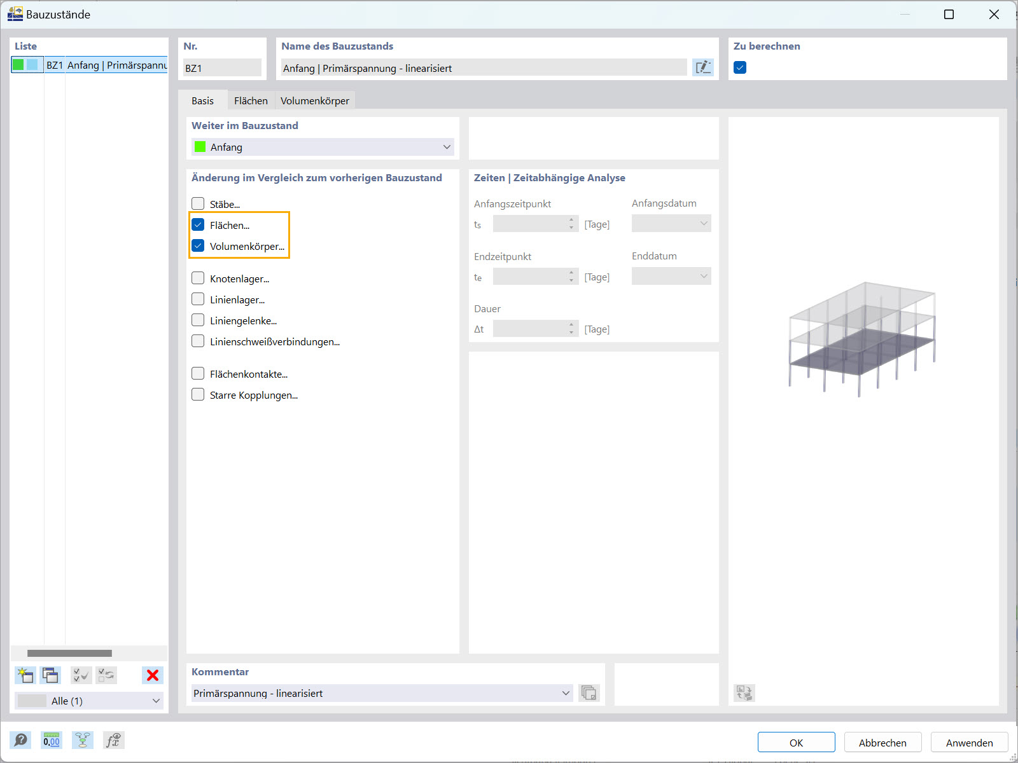Switch to the Volumenkörper tab
The width and height of the screenshot is (1018, 763).
click(315, 100)
